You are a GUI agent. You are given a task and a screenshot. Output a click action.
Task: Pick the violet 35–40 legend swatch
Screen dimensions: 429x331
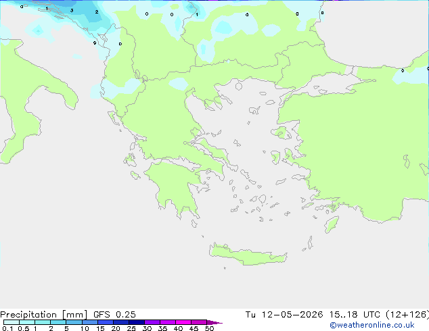pyautogui.click(x=168, y=322)
